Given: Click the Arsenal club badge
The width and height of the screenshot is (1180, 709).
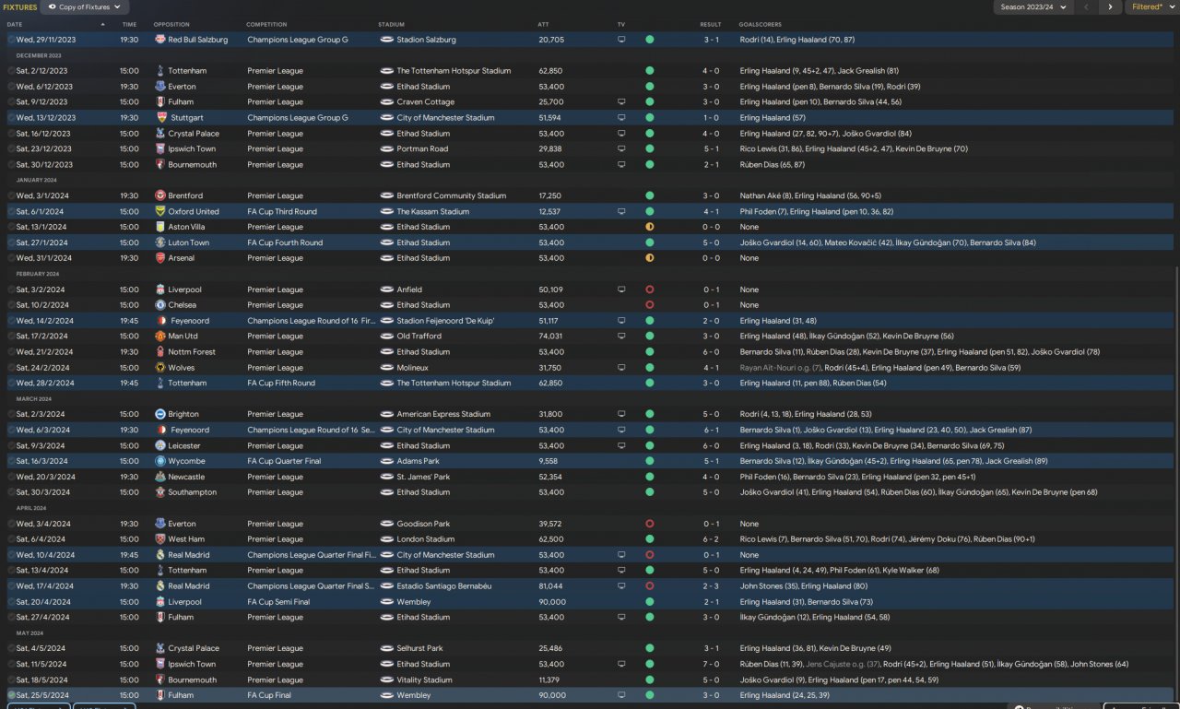Looking at the screenshot, I should 160,258.
